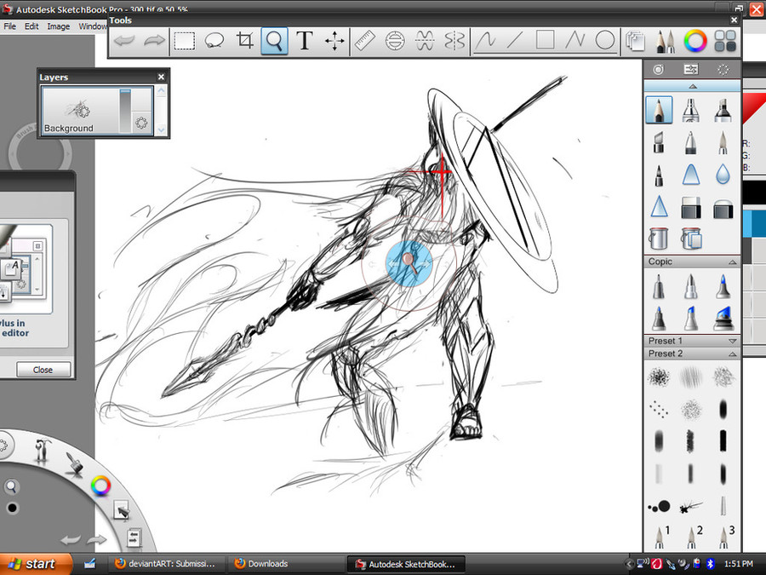Collapse the brush palette using the top triangle
The height and width of the screenshot is (575, 766).
[692, 87]
